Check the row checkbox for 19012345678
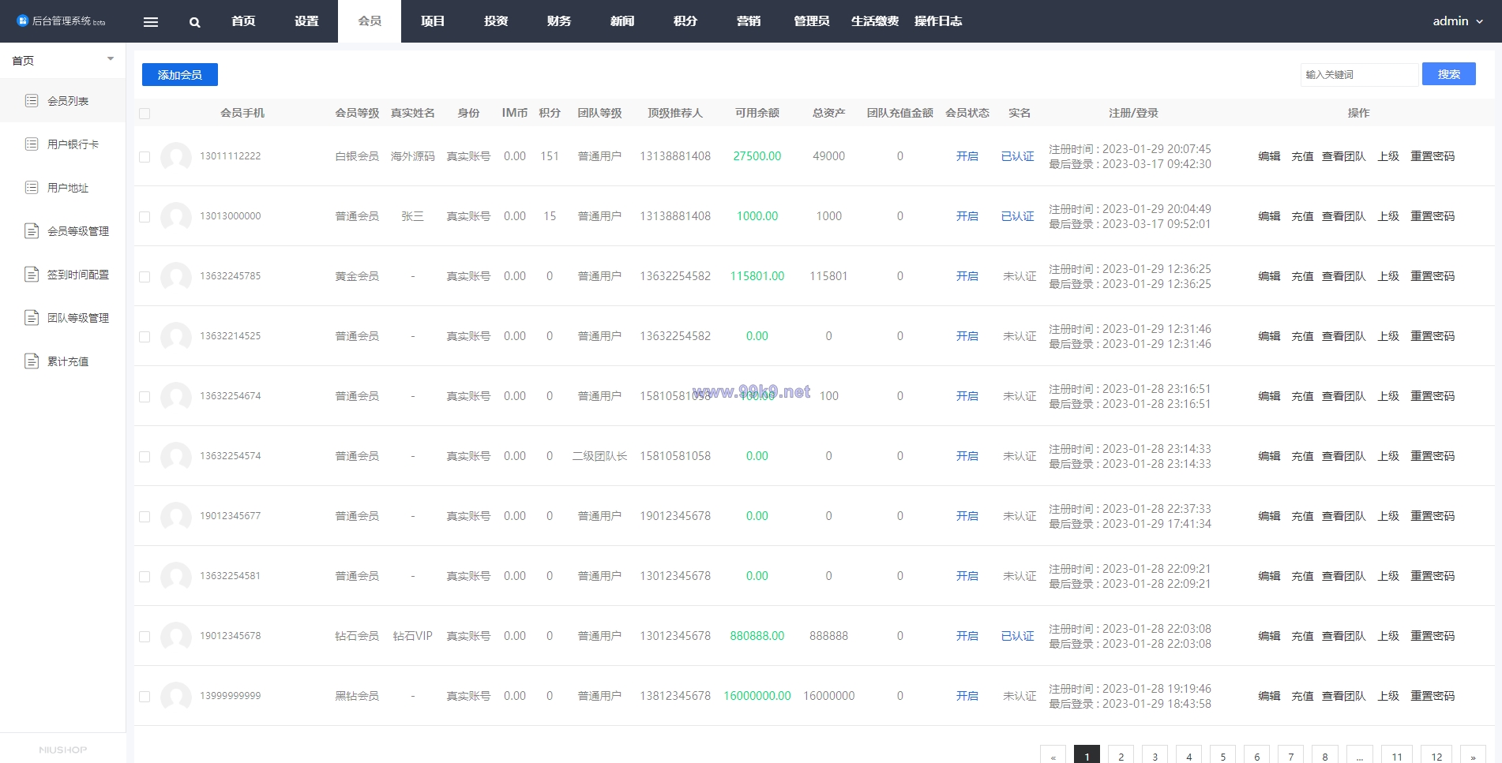This screenshot has height=763, width=1502. pyautogui.click(x=145, y=637)
